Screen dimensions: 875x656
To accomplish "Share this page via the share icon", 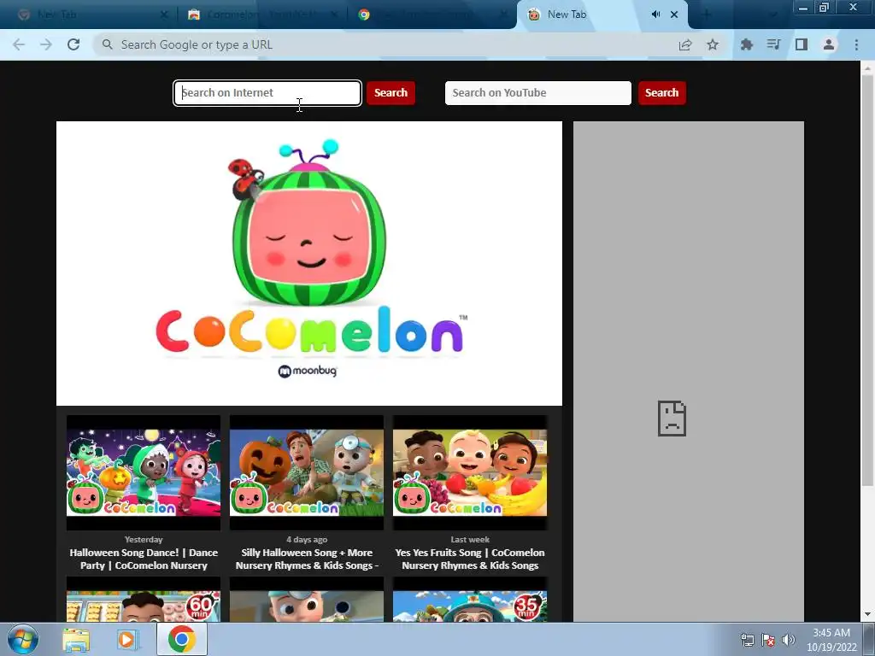I will [685, 44].
